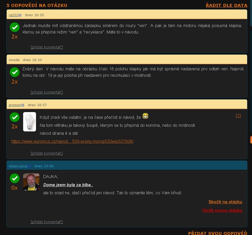Add comment under milancukrar's answer
This screenshot has height=235, width=252.
tap(47, 222)
